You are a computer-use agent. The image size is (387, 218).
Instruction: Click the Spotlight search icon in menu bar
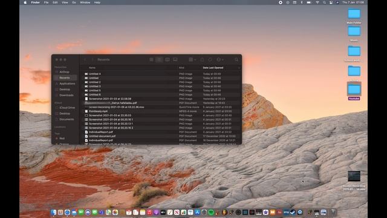(x=324, y=2)
